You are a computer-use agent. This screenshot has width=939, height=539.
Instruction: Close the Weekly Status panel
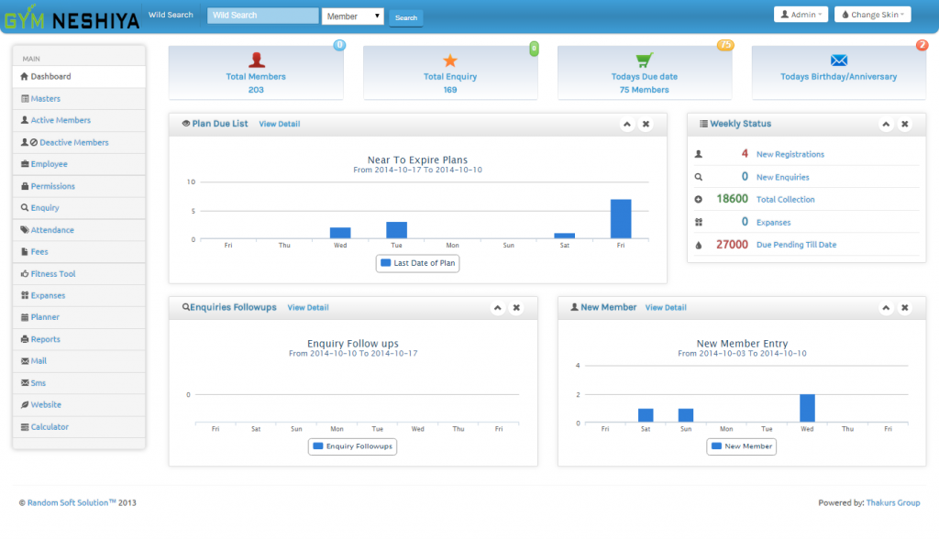coord(905,124)
